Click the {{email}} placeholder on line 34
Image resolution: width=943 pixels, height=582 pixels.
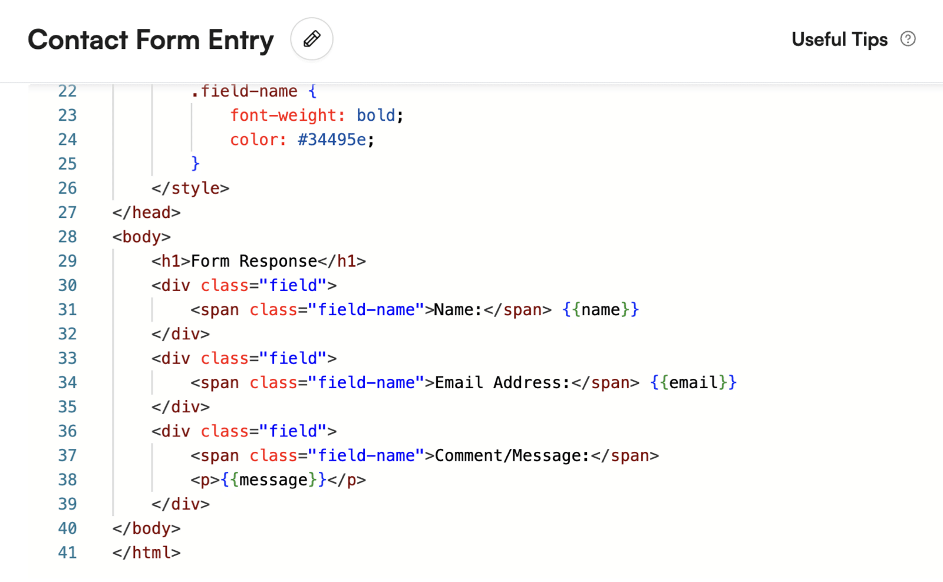tap(693, 382)
